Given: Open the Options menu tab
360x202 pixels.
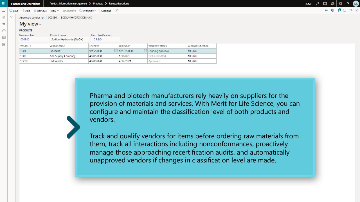Looking at the screenshot, I should (106, 11).
